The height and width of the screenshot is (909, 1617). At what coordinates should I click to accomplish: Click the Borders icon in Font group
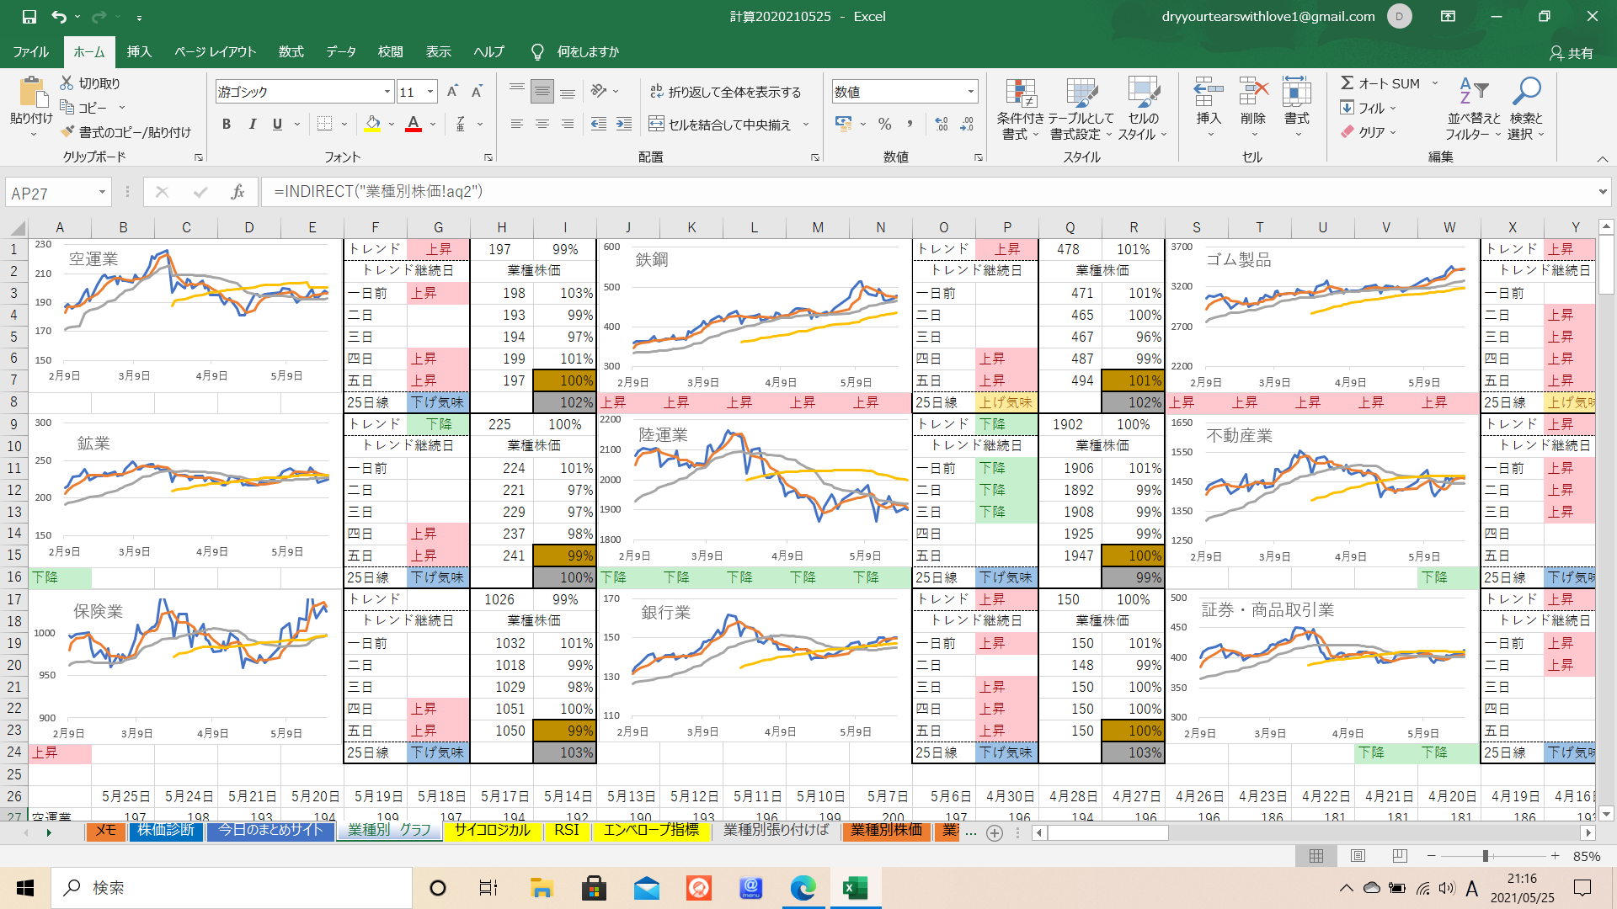(x=324, y=124)
